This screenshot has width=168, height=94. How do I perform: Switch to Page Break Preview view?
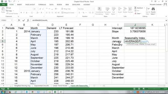tap(144, 89)
